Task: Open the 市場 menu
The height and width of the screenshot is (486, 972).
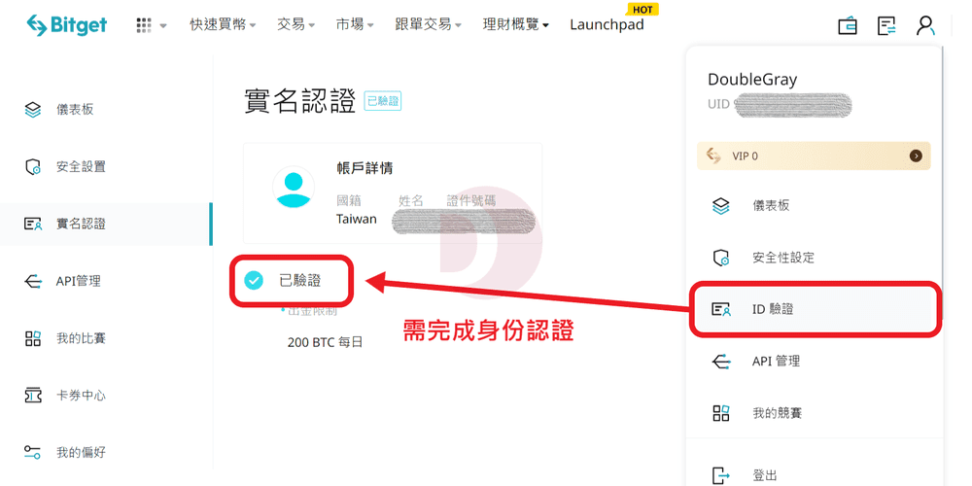Action: tap(355, 25)
